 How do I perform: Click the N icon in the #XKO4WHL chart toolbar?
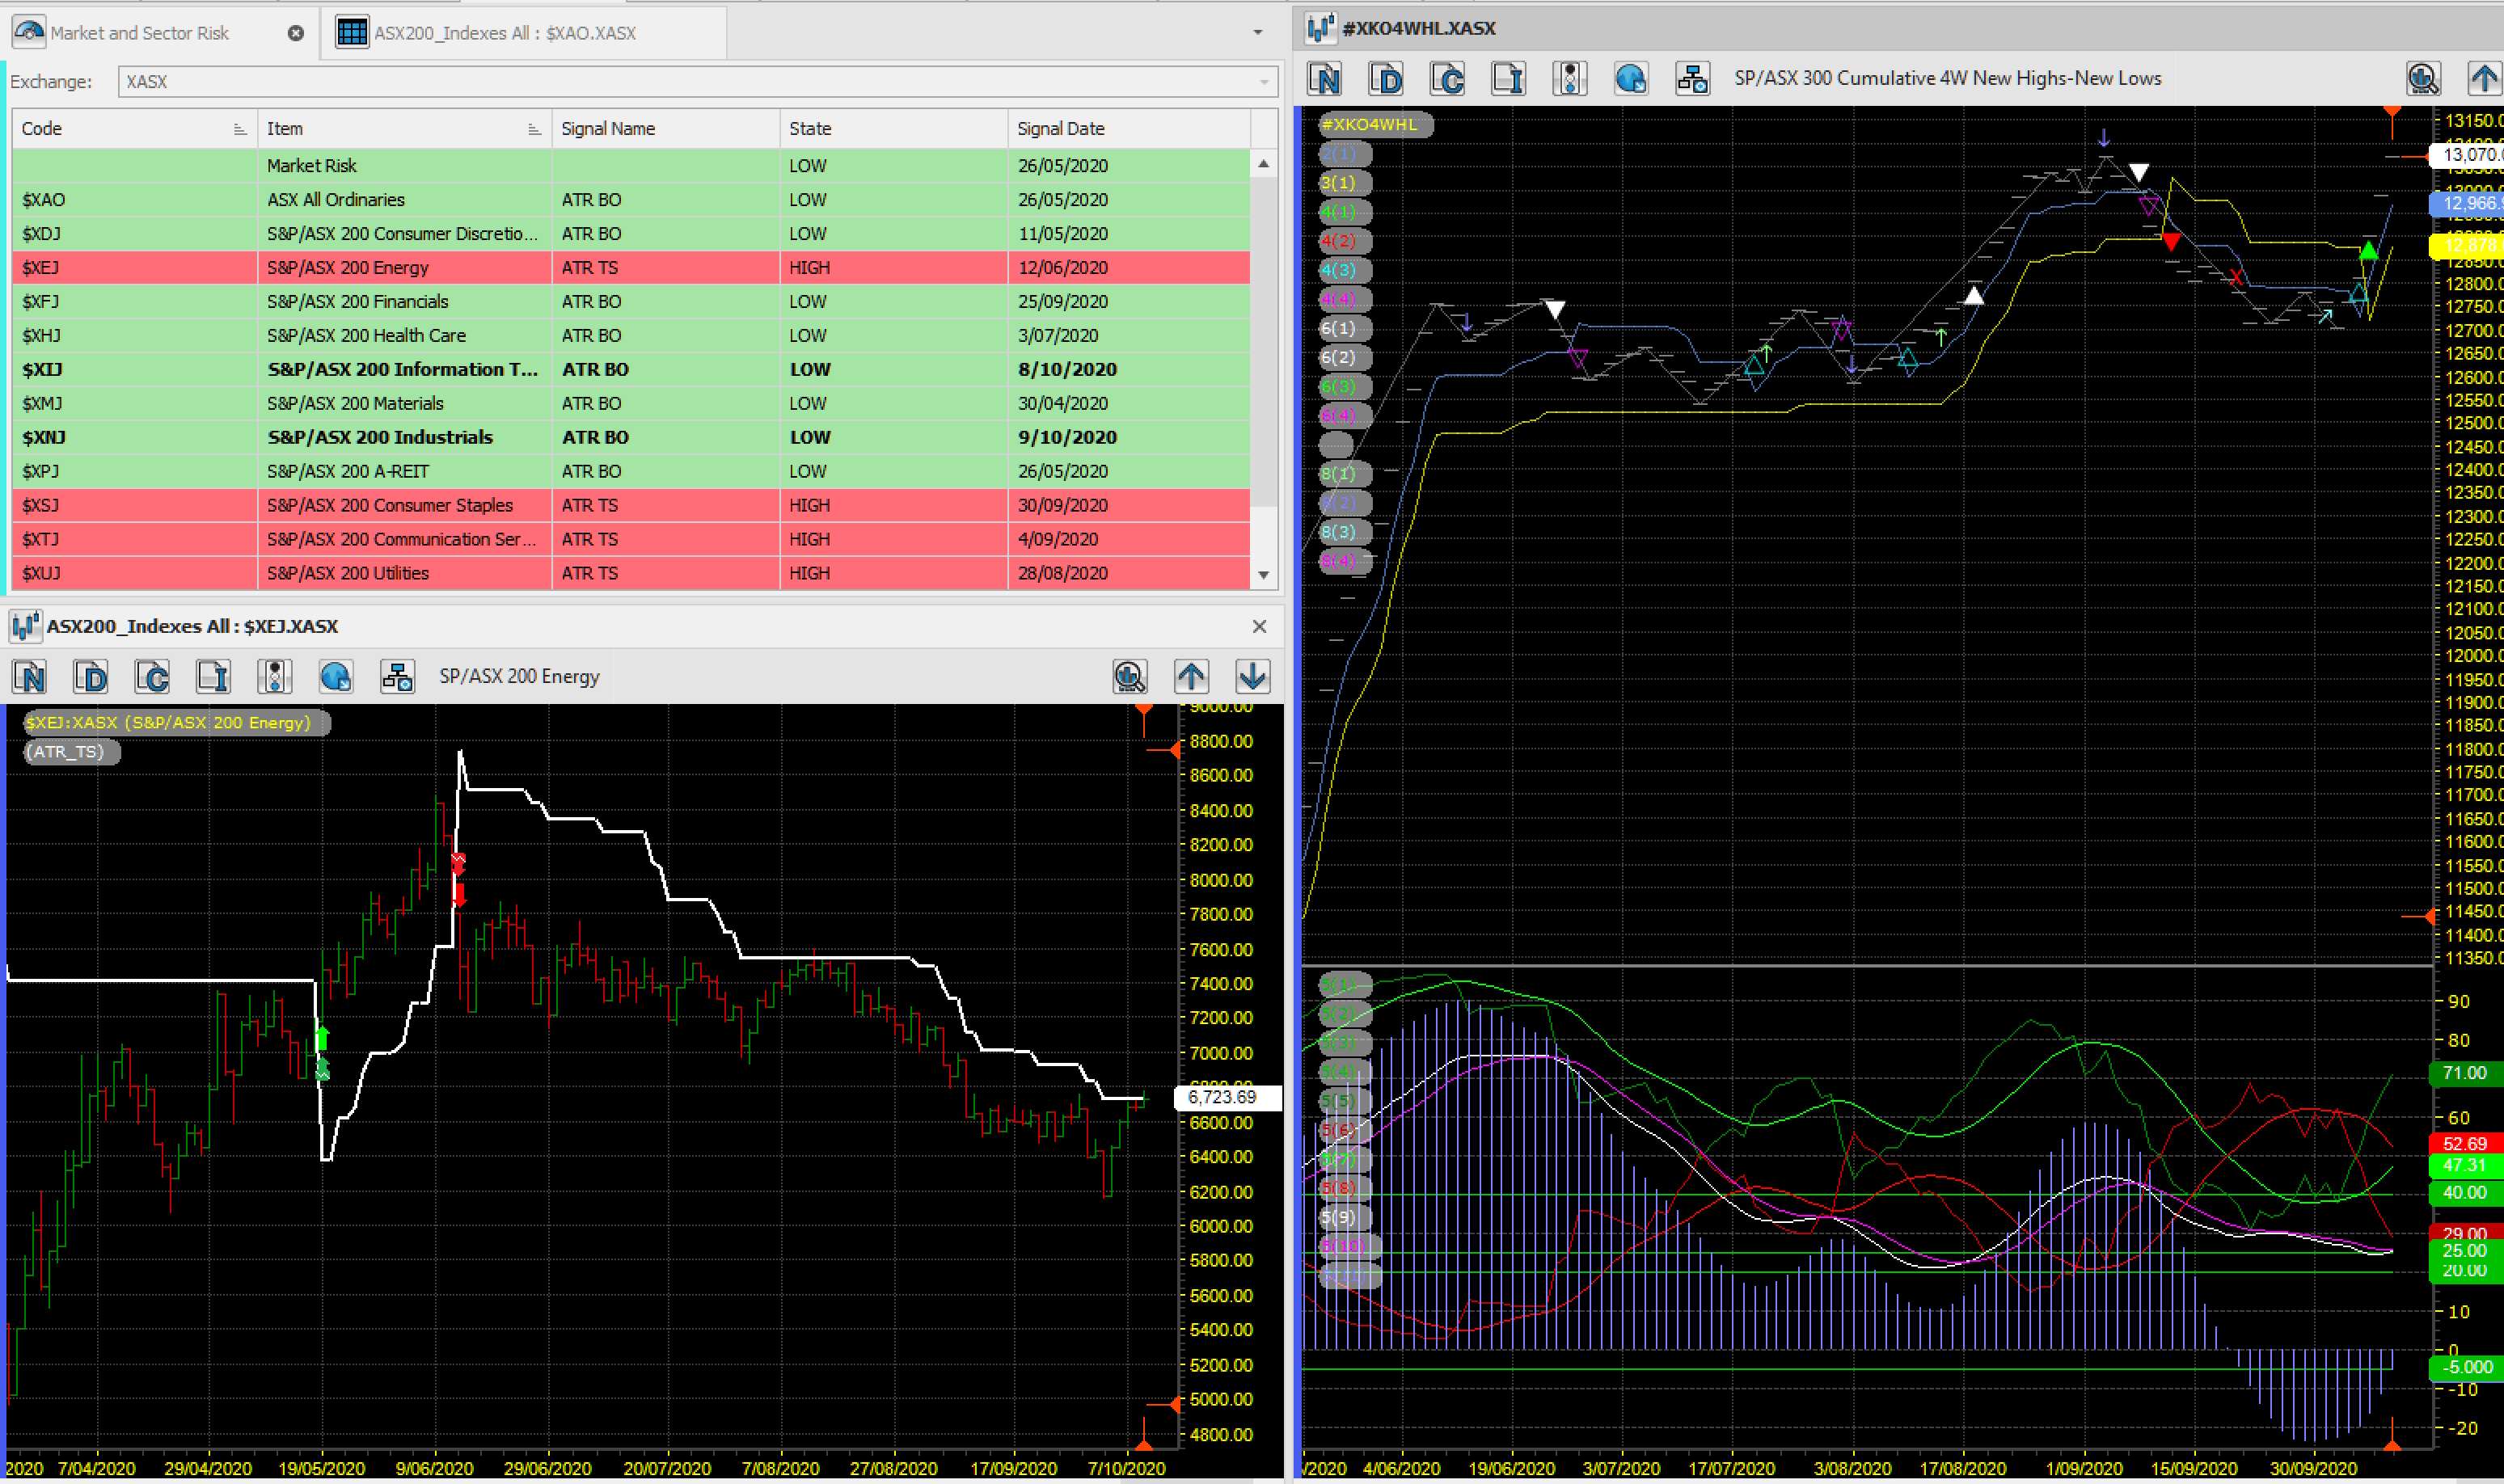point(1325,78)
